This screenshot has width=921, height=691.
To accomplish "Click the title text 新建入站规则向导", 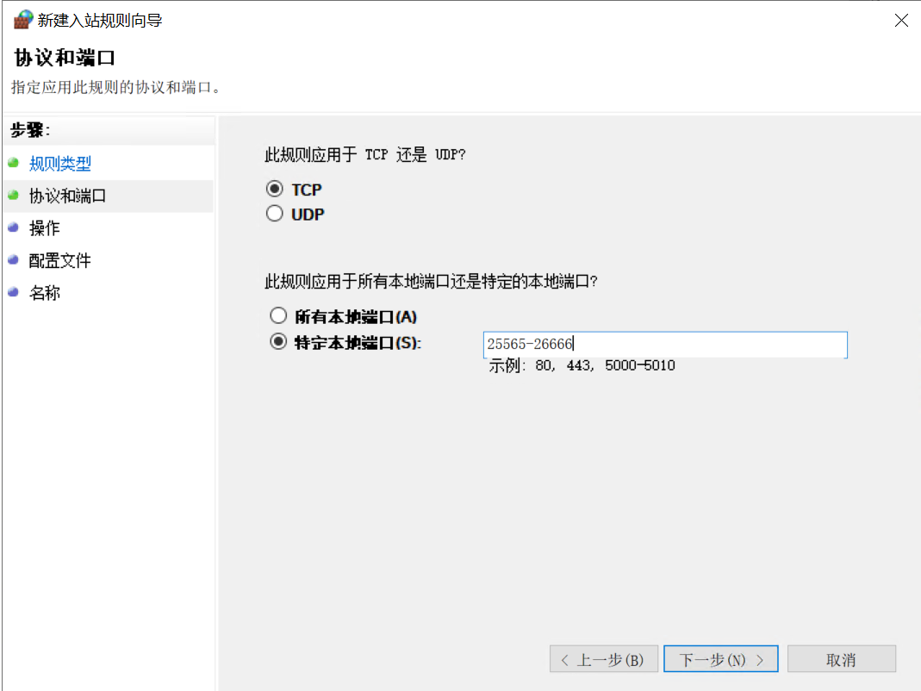I will [100, 21].
